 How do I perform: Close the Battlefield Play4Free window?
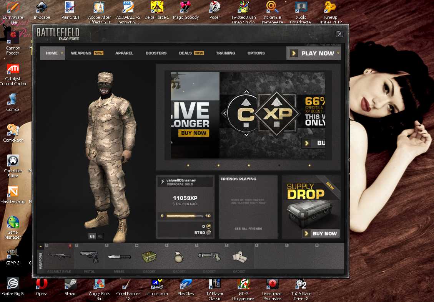(x=339, y=34)
